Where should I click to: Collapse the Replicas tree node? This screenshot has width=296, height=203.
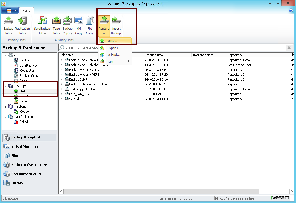click(x=5, y=107)
